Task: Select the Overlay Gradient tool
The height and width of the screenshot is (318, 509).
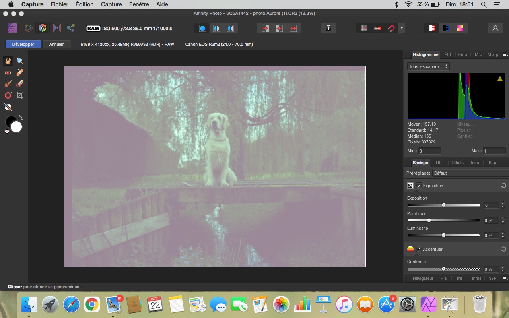Action: 8,95
